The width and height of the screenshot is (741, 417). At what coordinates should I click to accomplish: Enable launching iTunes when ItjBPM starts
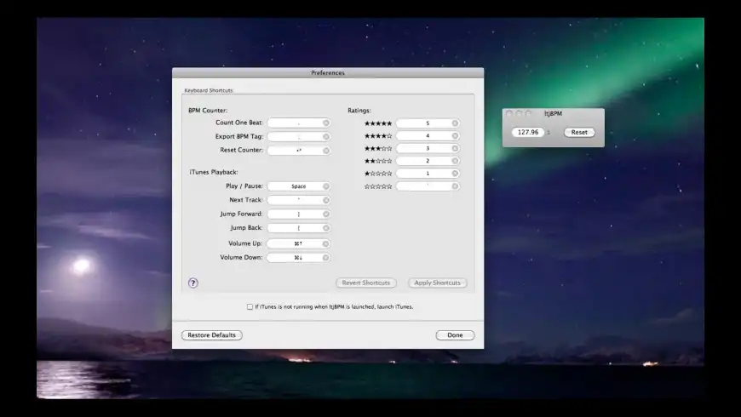(x=250, y=307)
